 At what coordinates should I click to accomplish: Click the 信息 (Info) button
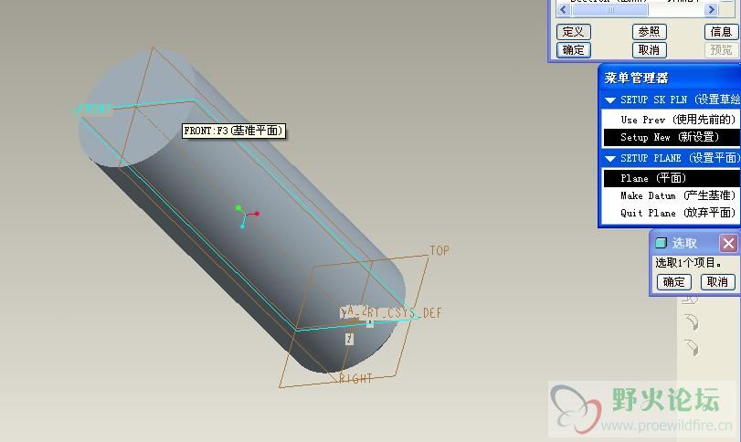721,32
